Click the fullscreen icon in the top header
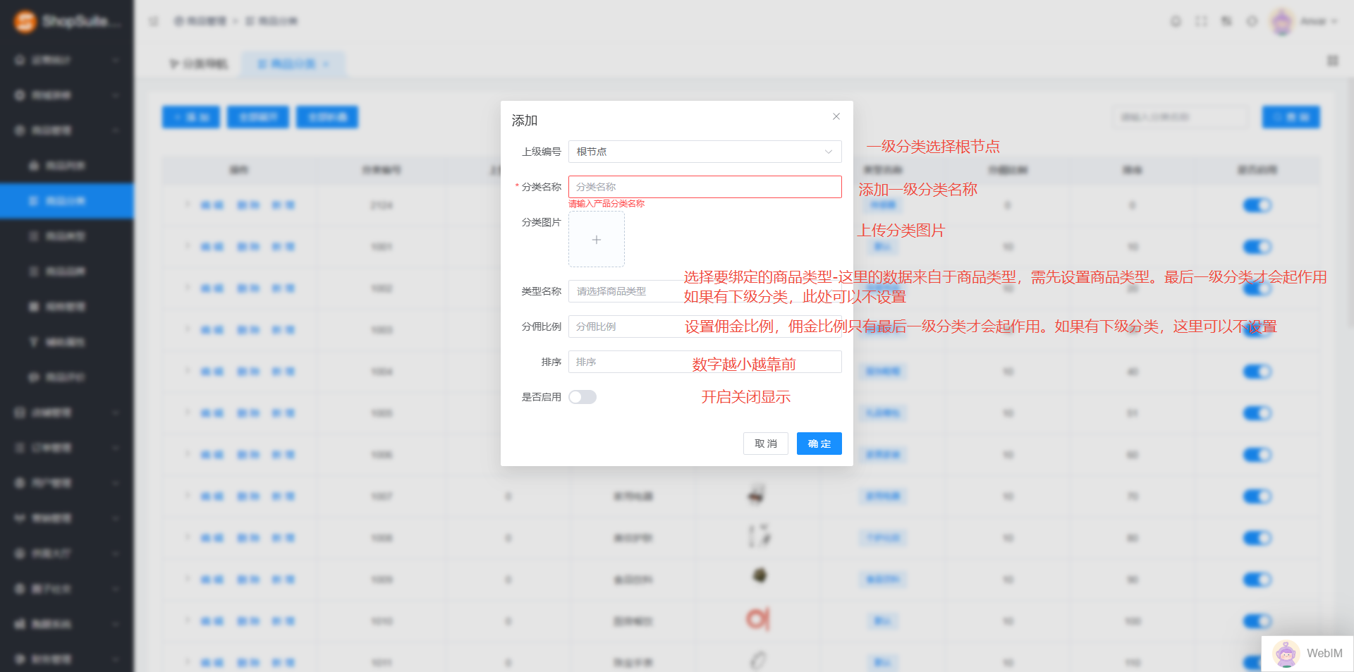 [x=1201, y=21]
